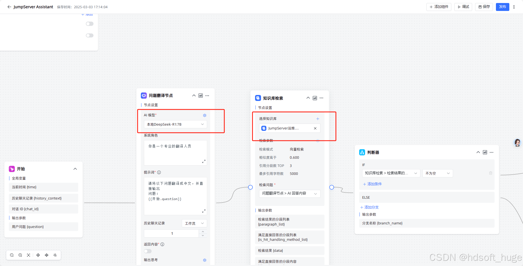The width and height of the screenshot is (523, 266).
Task: Expand the 系统角色 editor fullscreen
Action: pyautogui.click(x=204, y=161)
